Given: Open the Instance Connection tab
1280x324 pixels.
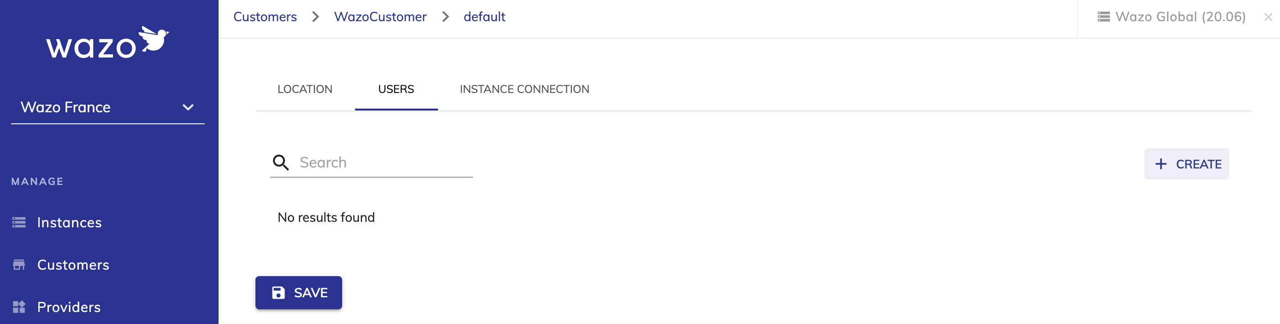Looking at the screenshot, I should tap(524, 89).
